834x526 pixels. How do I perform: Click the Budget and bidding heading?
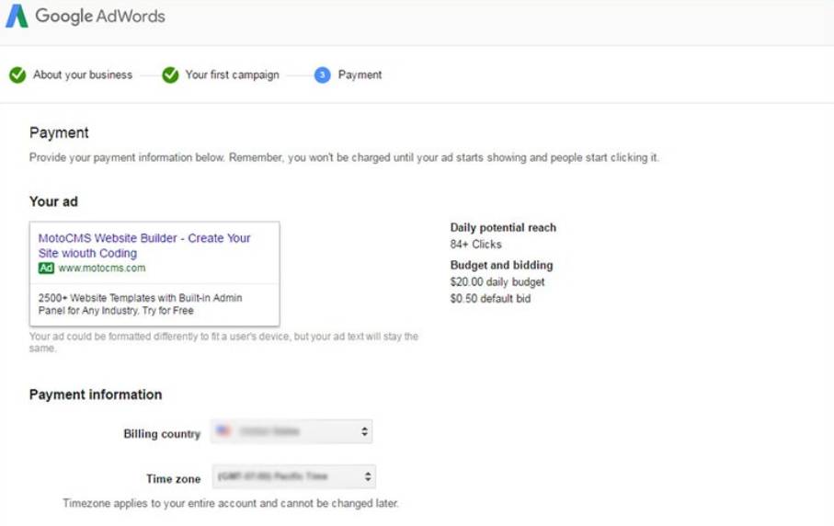(501, 266)
